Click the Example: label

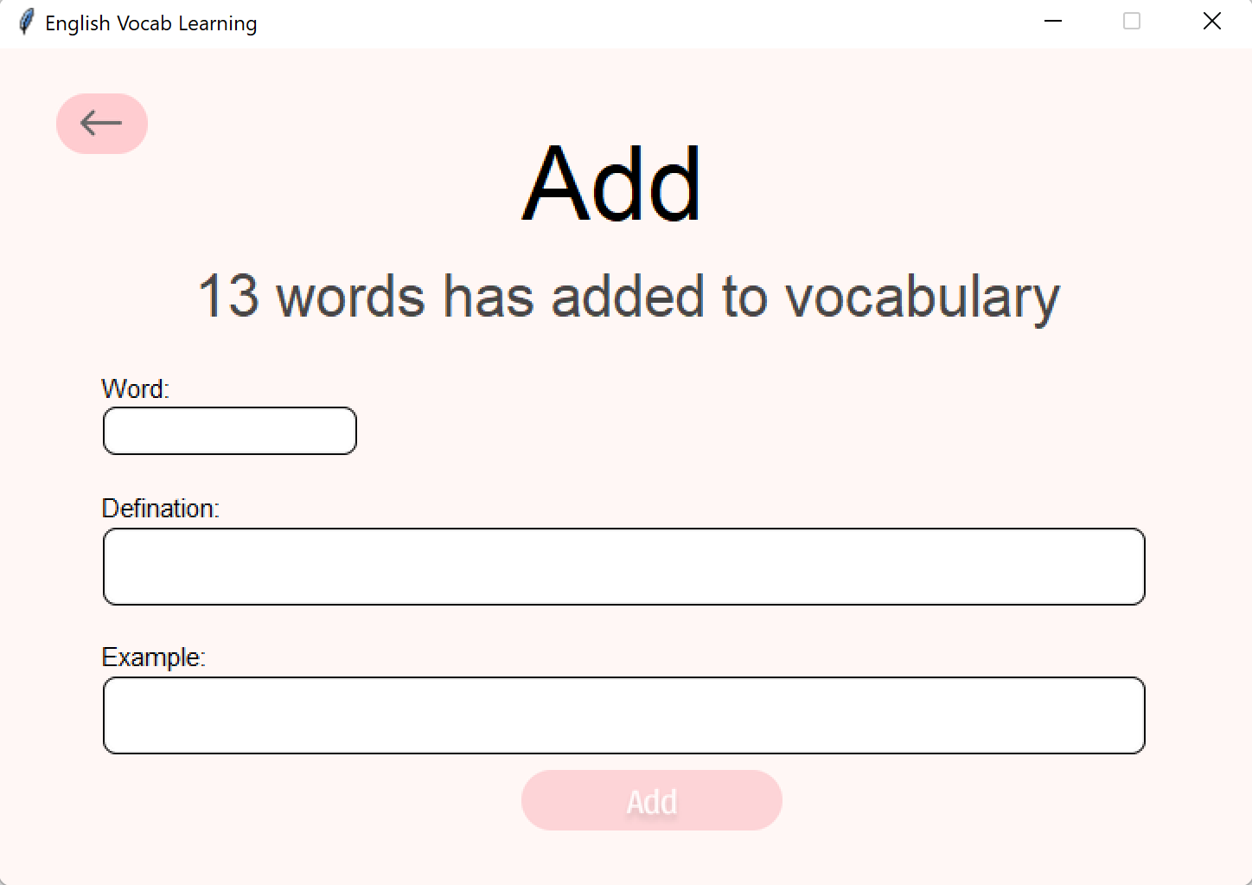click(x=154, y=657)
